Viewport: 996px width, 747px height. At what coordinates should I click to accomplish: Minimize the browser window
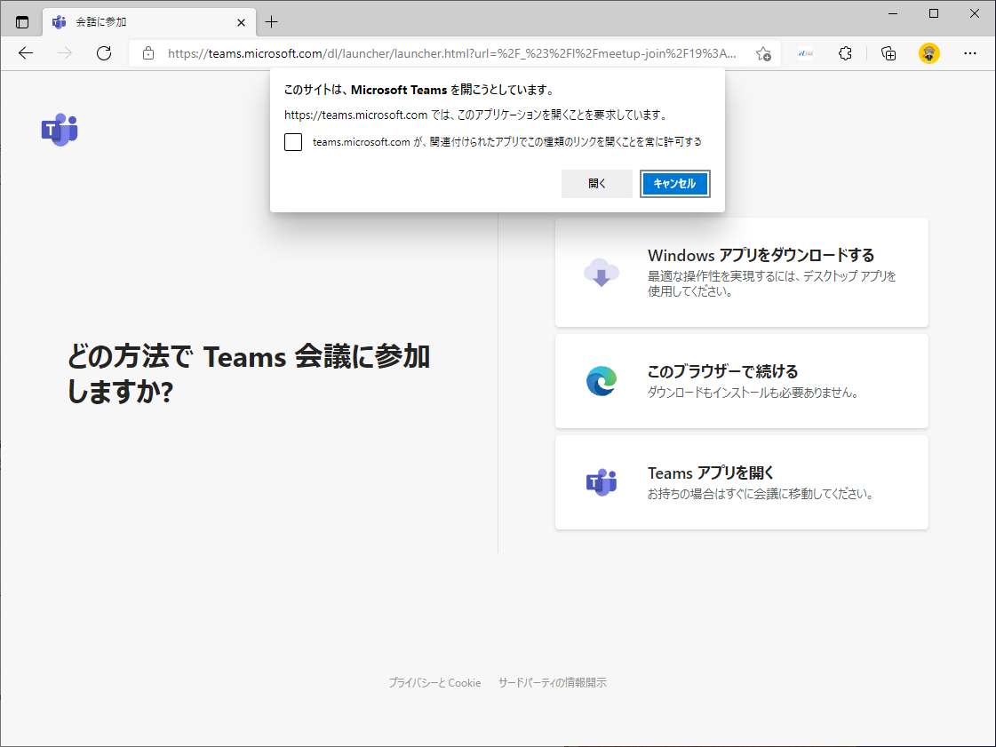point(893,13)
